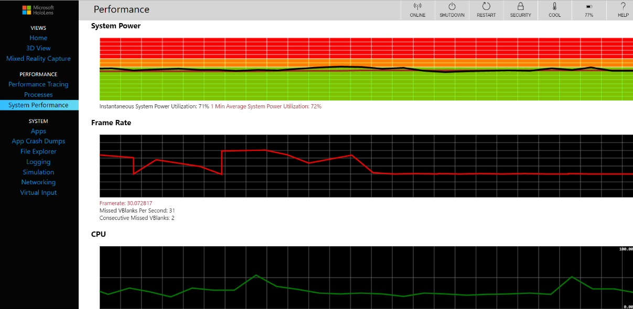Click the System Power heading
The height and width of the screenshot is (309, 633).
(x=116, y=26)
